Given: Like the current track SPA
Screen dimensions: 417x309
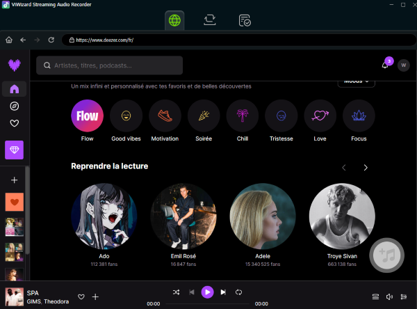Looking at the screenshot, I should [81, 296].
